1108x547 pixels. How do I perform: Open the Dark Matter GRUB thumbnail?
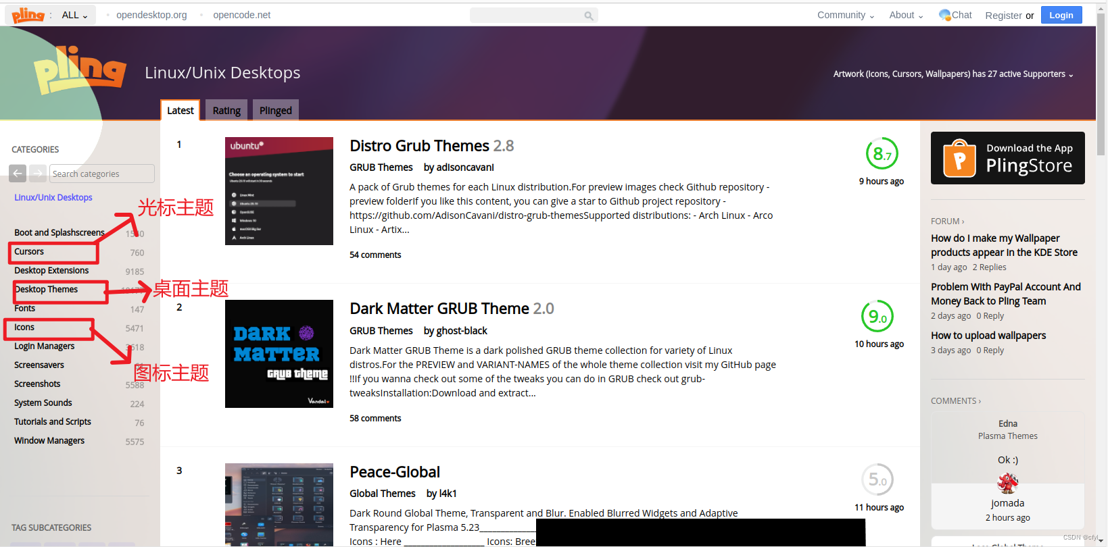click(x=279, y=354)
